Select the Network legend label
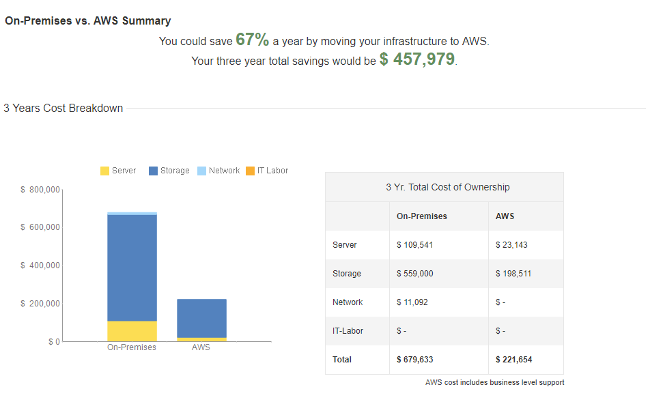650x402 pixels. click(x=224, y=171)
